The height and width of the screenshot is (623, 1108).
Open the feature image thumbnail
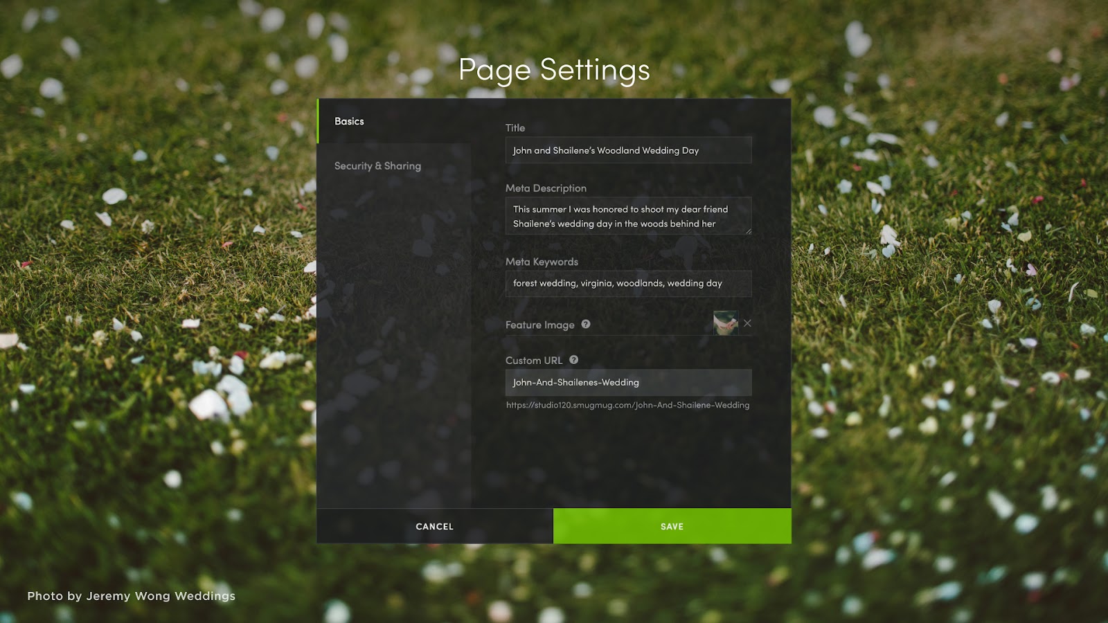(x=725, y=323)
